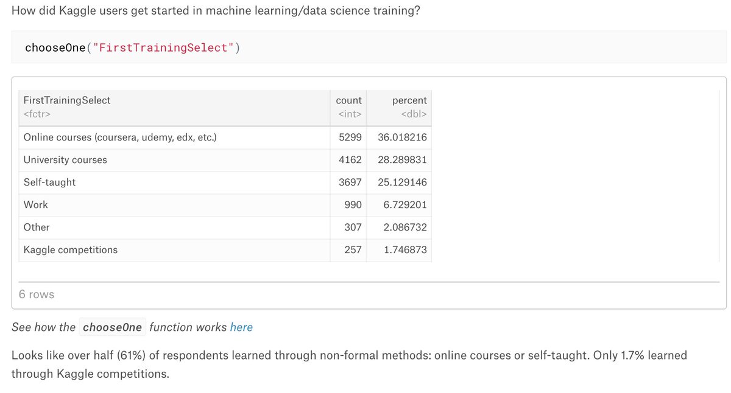Click the 5299 count cell
This screenshot has width=731, height=393.
(x=350, y=137)
